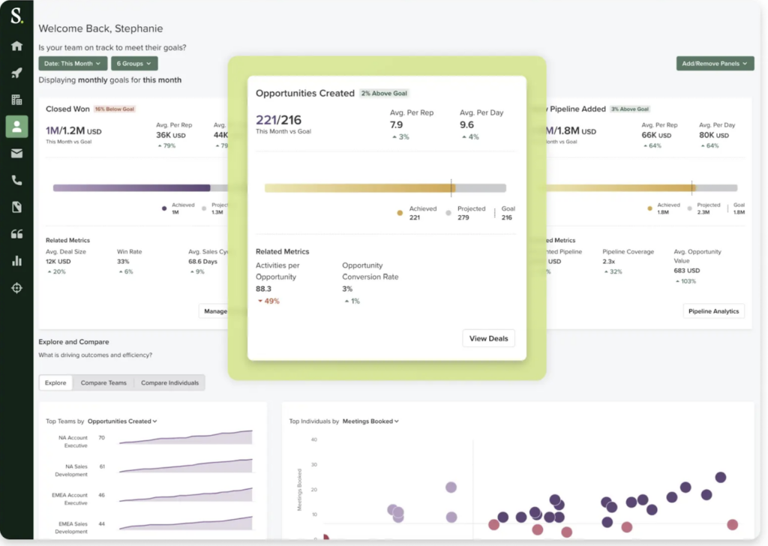Open the bar chart analytics icon in sidebar

click(x=16, y=260)
